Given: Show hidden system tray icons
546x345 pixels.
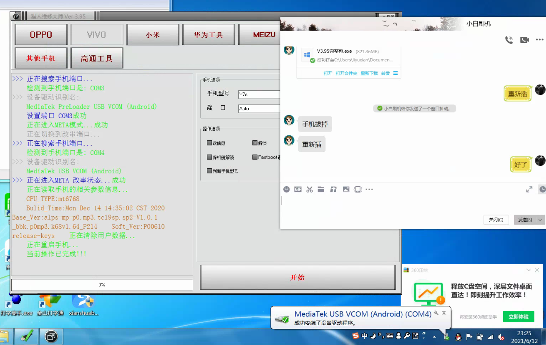Looking at the screenshot, I should pos(434,337).
